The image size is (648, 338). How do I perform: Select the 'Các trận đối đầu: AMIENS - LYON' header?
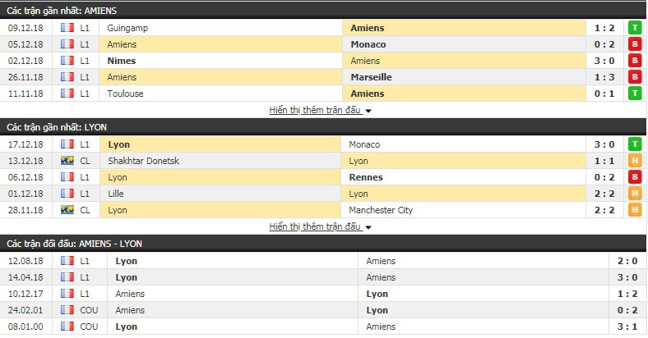(x=323, y=244)
